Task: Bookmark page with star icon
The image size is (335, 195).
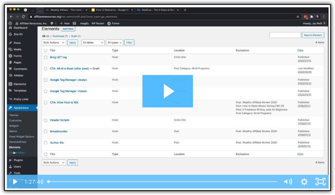Action: [298, 17]
